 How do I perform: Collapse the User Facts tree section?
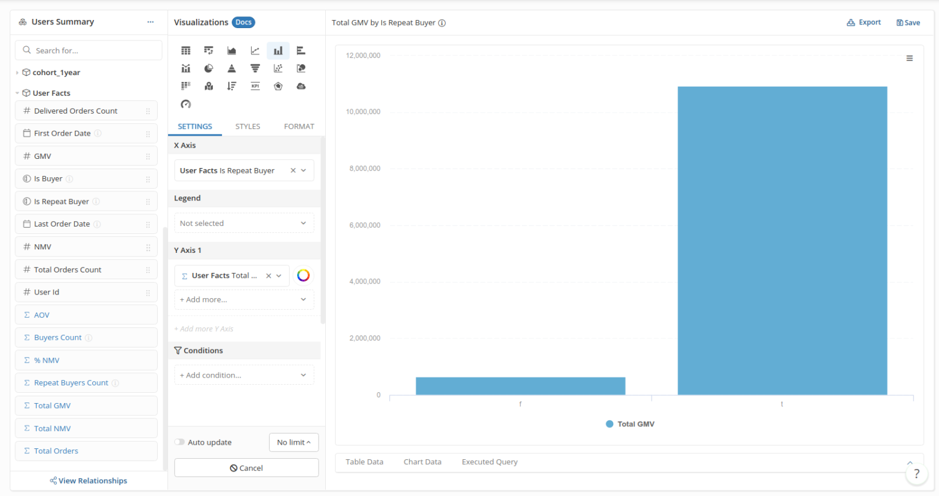click(17, 93)
